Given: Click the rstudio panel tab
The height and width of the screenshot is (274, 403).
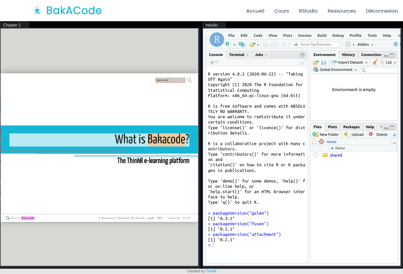Looking at the screenshot, I should tap(214, 25).
